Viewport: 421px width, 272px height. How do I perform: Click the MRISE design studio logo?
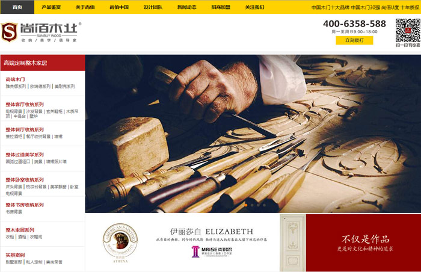212,252
